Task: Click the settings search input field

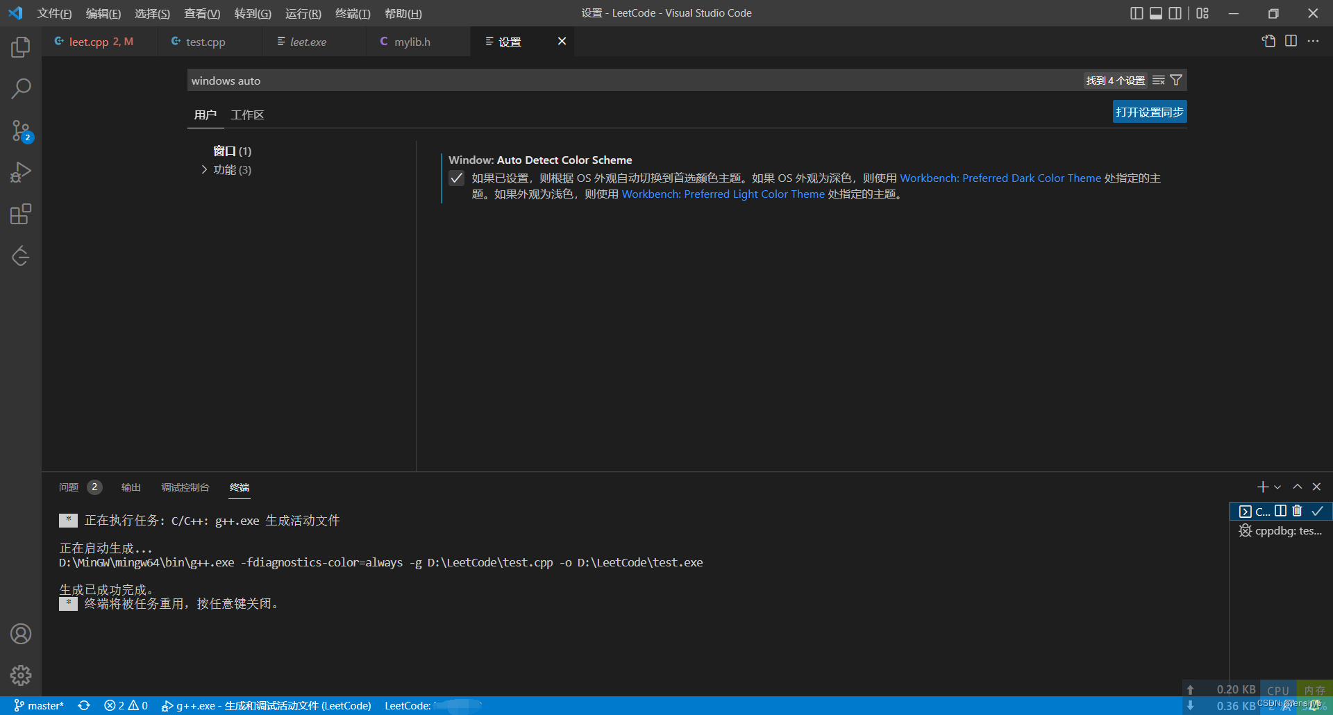Action: click(x=635, y=81)
